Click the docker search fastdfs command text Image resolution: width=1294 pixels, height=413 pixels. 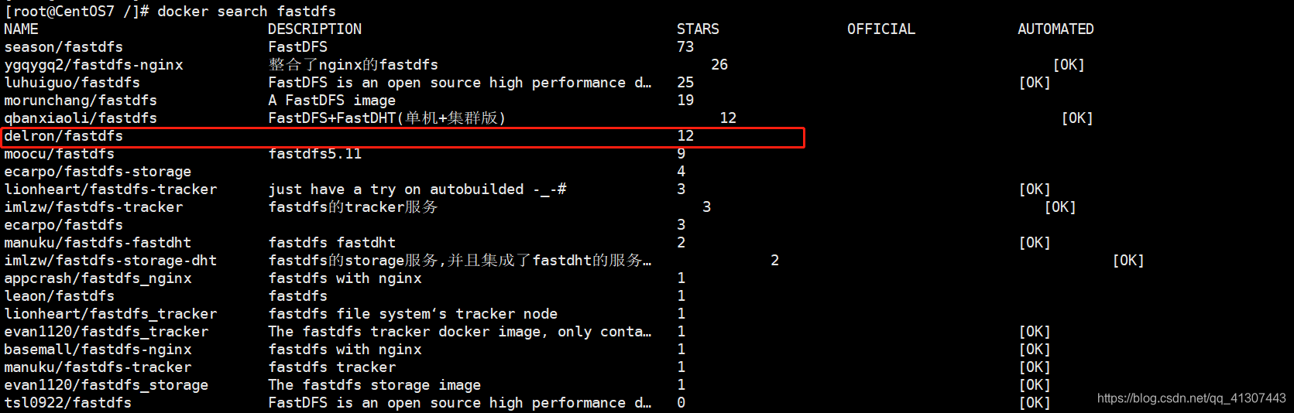point(246,12)
